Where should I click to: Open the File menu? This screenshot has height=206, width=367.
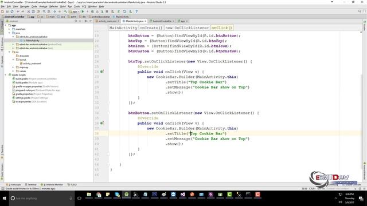pyautogui.click(x=2, y=6)
